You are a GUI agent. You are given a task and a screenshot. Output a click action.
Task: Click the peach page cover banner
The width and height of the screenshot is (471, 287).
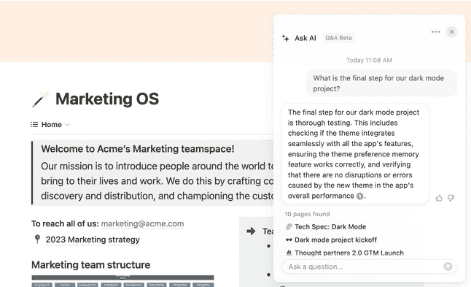click(136, 31)
